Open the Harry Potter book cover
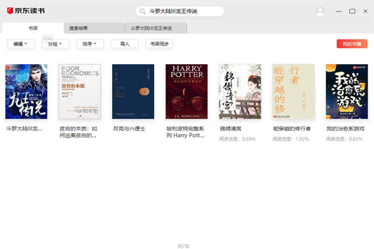The width and height of the screenshot is (374, 249). 187,92
